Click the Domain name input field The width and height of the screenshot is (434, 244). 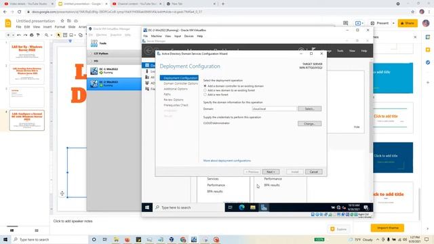click(274, 108)
